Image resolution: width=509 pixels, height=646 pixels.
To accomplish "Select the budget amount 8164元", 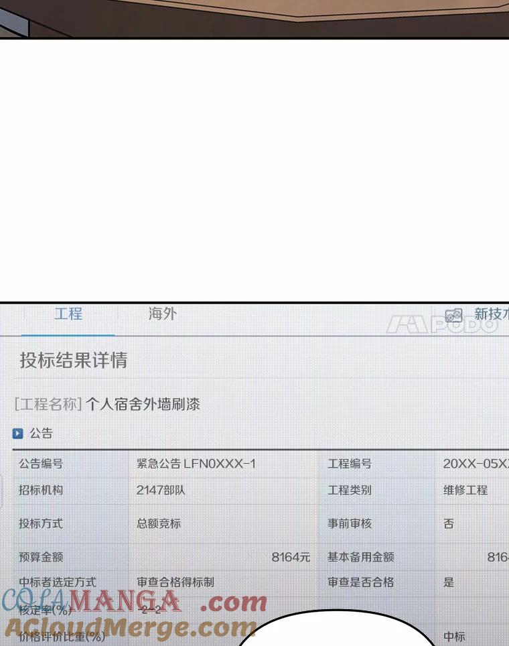I will coord(291,557).
